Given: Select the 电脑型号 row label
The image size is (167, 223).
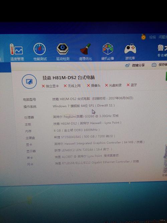Looking at the screenshot, I should (x=29, y=99).
